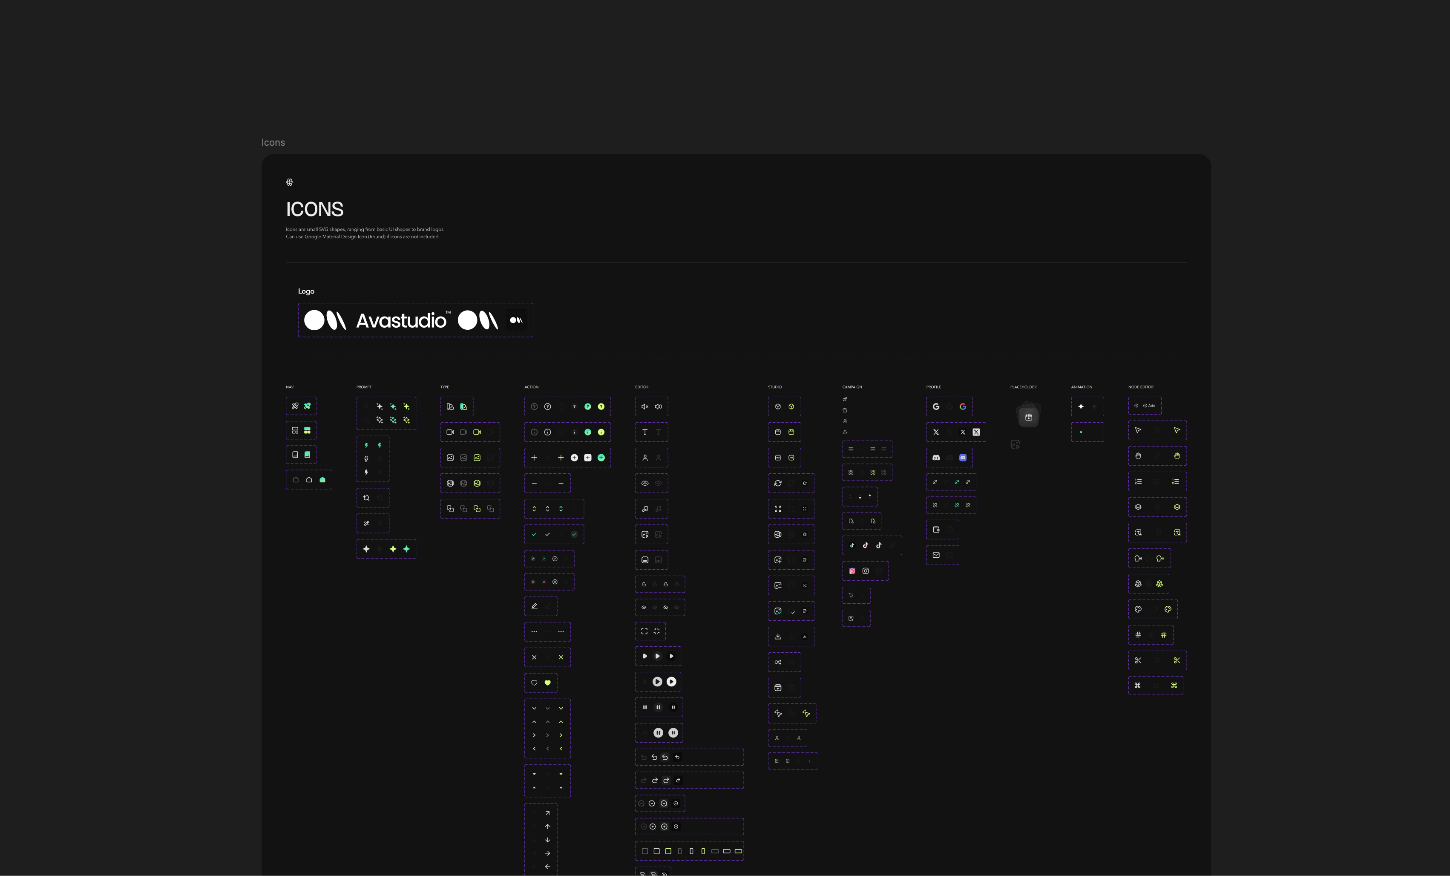1450x876 pixels.
Task: Click the yellow scissors icon in NODE EDITOR
Action: pyautogui.click(x=1177, y=660)
